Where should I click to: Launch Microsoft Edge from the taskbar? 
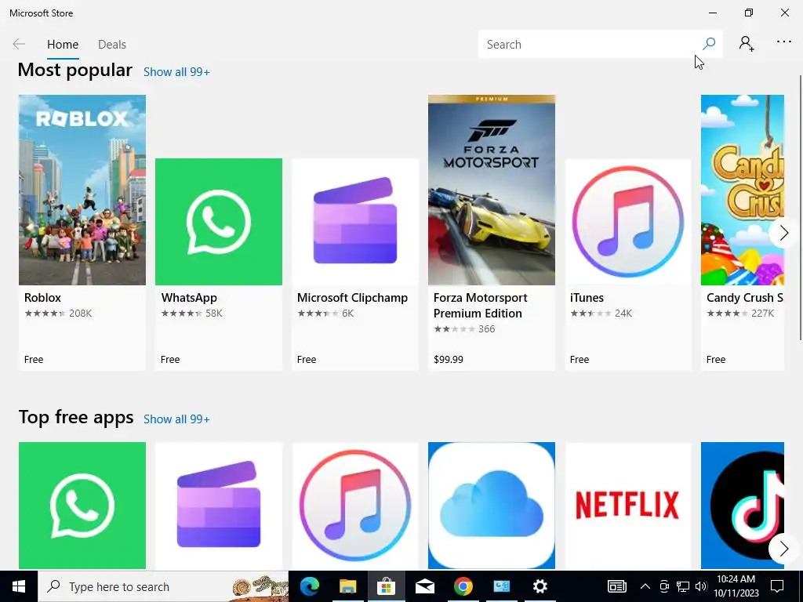click(x=309, y=586)
